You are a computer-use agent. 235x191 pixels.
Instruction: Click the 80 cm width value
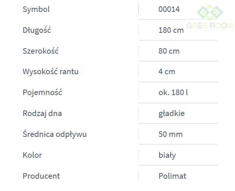point(169,51)
